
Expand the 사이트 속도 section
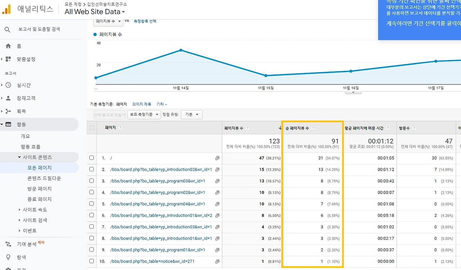pyautogui.click(x=19, y=210)
